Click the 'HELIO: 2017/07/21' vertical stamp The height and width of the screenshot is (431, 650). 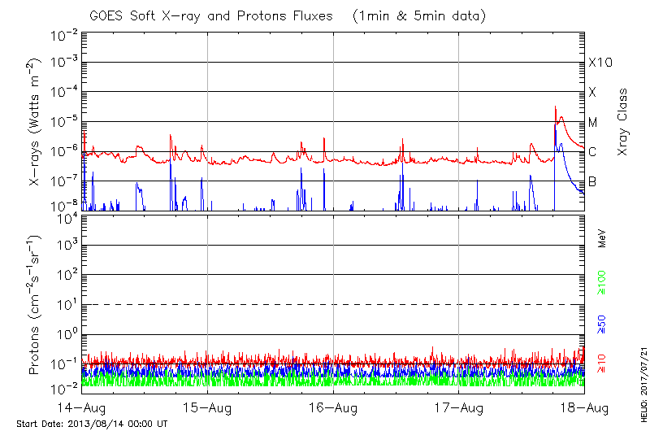pyautogui.click(x=640, y=377)
